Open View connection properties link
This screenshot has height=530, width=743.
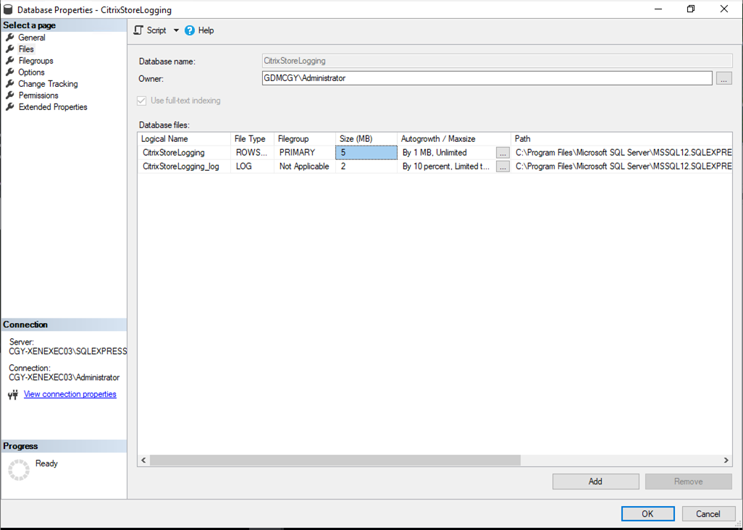coord(70,394)
